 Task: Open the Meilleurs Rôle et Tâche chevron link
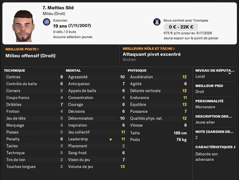149,49
